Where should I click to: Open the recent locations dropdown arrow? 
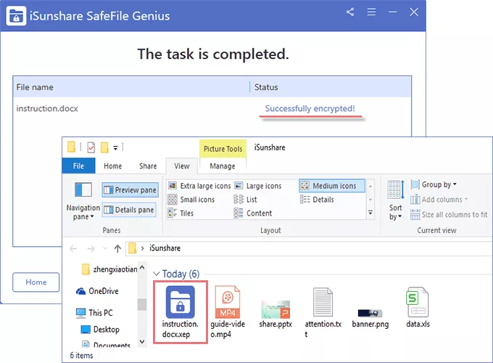[x=105, y=249]
